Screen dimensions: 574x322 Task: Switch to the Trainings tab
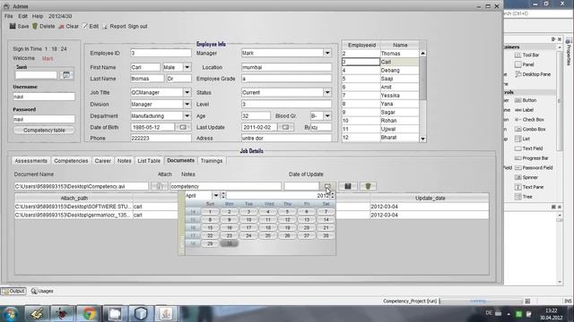pos(212,161)
